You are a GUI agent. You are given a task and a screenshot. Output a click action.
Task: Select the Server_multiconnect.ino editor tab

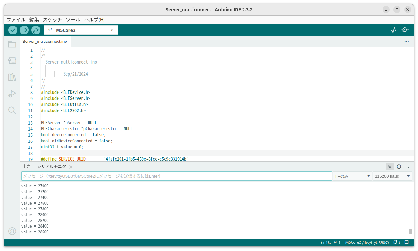(x=45, y=42)
